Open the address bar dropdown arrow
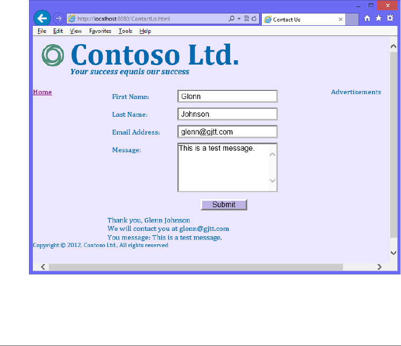Screen dimensions: 401x346 (239, 19)
